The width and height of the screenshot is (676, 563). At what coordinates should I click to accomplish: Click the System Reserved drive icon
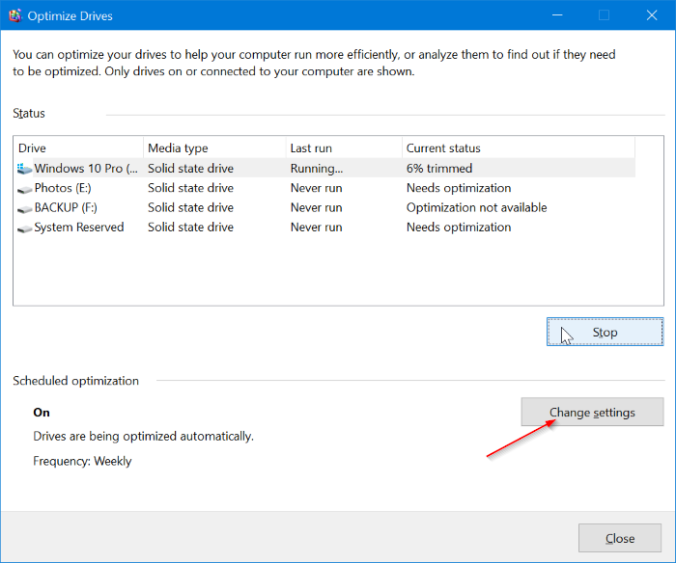(24, 228)
